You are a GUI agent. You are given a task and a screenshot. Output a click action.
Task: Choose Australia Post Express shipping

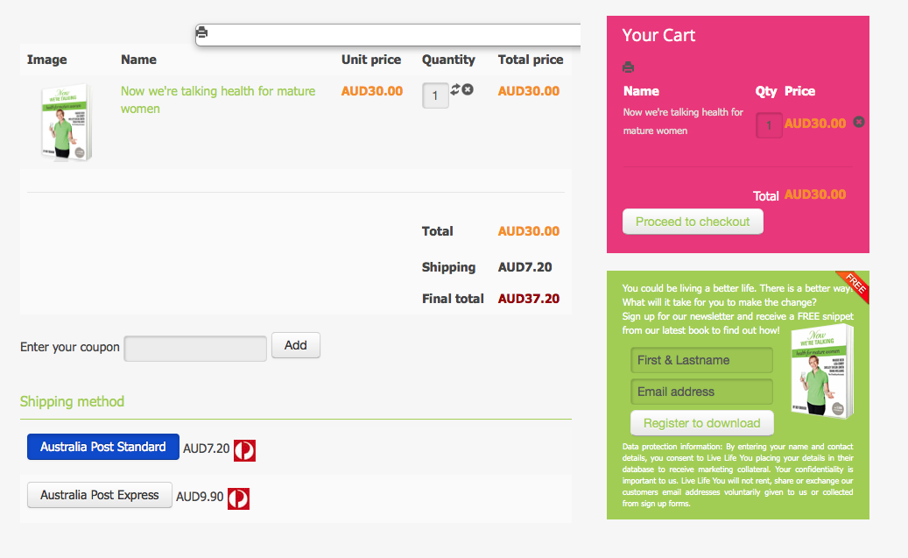click(x=100, y=495)
